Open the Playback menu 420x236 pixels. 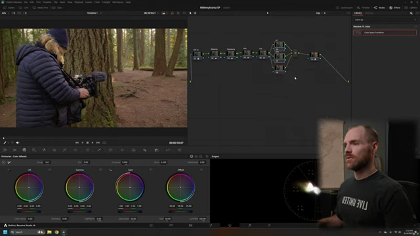(79, 2)
